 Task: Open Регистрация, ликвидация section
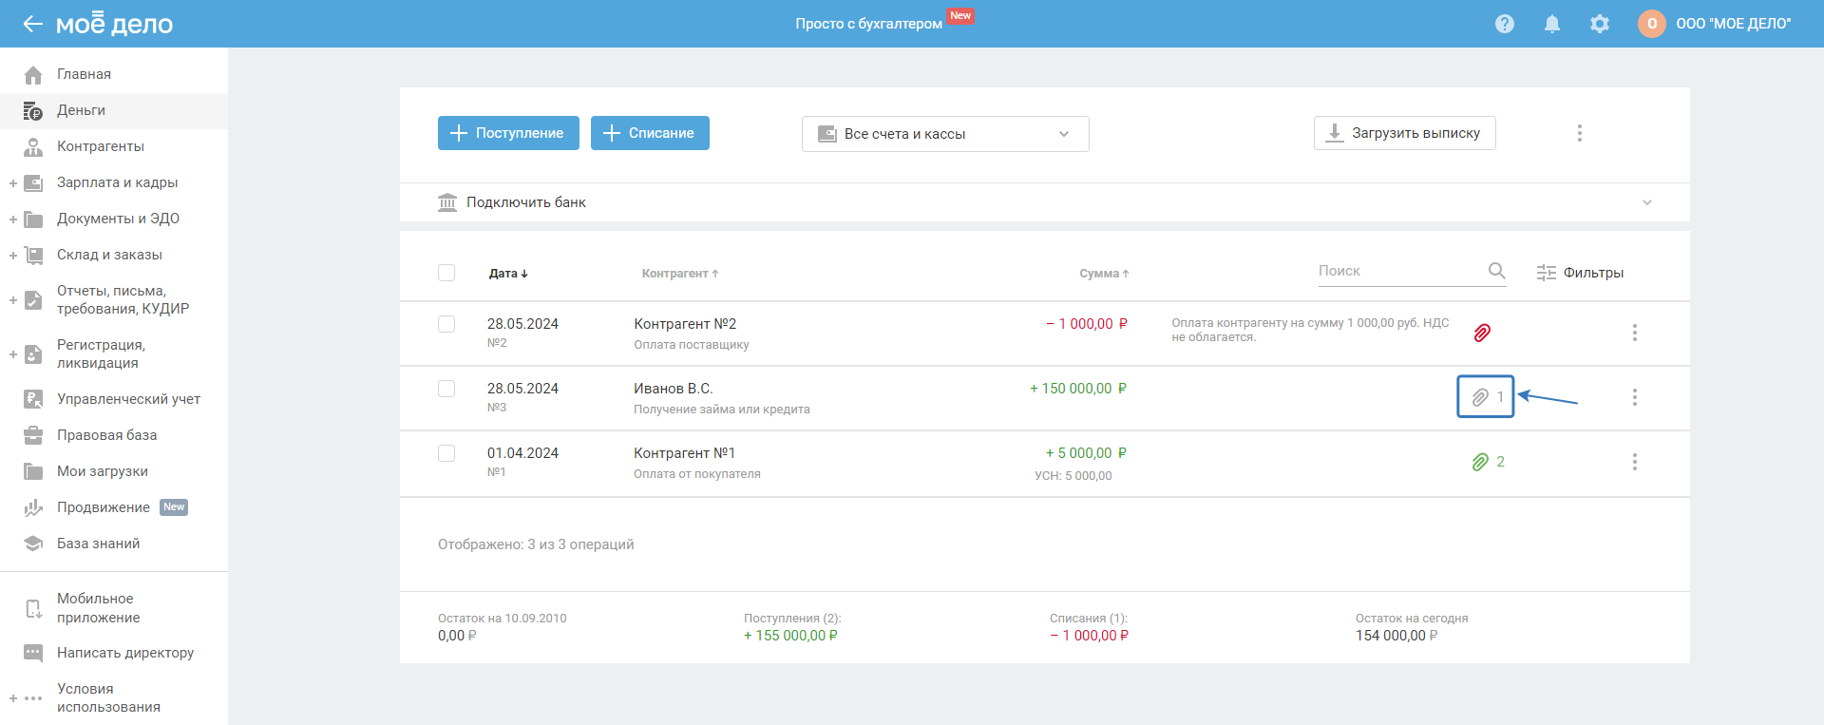click(101, 354)
